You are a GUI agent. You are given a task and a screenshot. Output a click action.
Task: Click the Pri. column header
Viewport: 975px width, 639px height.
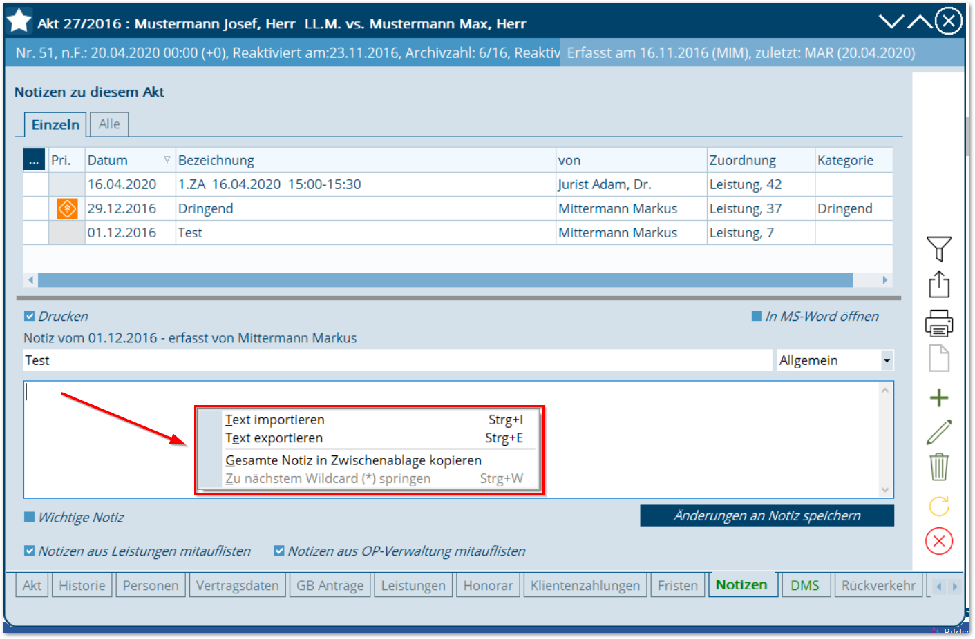67,159
